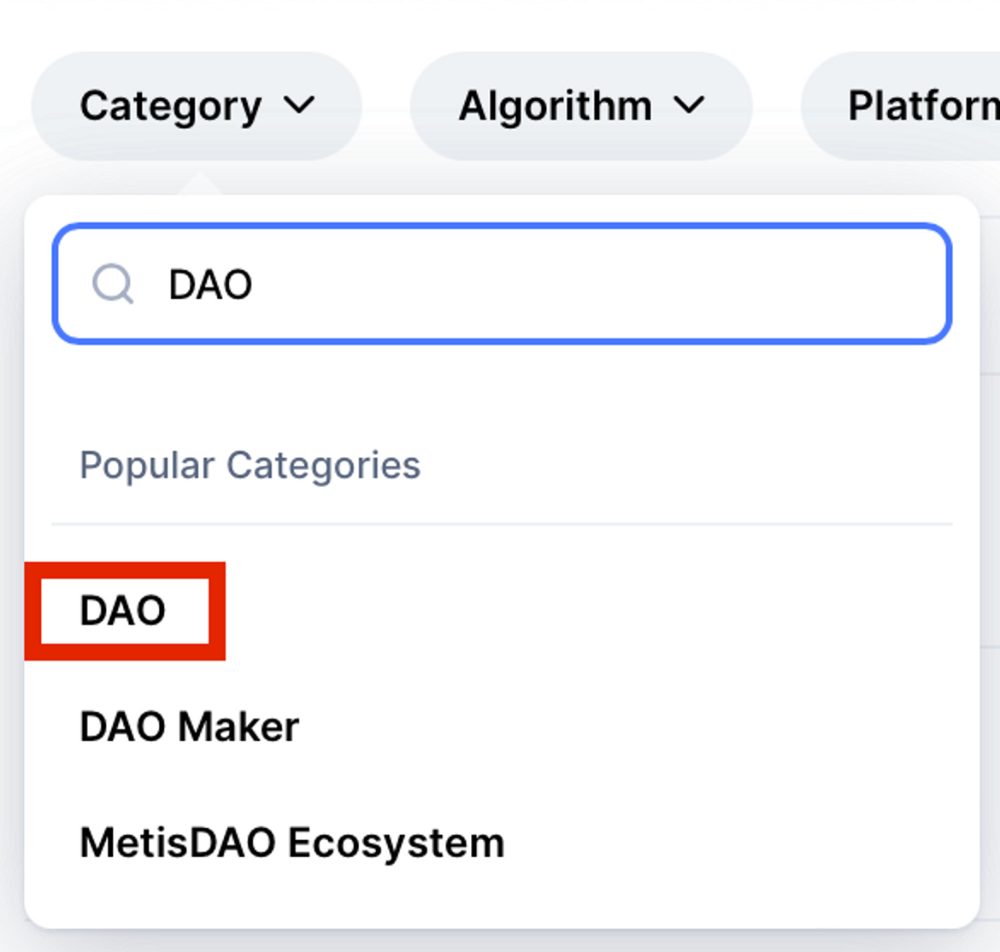Viewport: 1000px width, 952px height.
Task: Click the Algorithm label text
Action: point(556,105)
